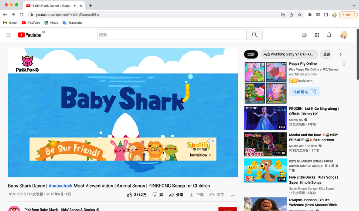Go back in browser history
This screenshot has width=359, height=211.
tap(5, 15)
